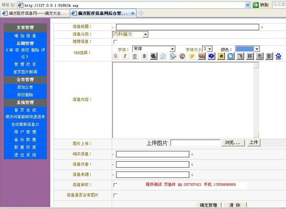Open 用户管理 in the sidebar
Image resolution: width=286 pixels, height=209 pixels.
coord(25,132)
